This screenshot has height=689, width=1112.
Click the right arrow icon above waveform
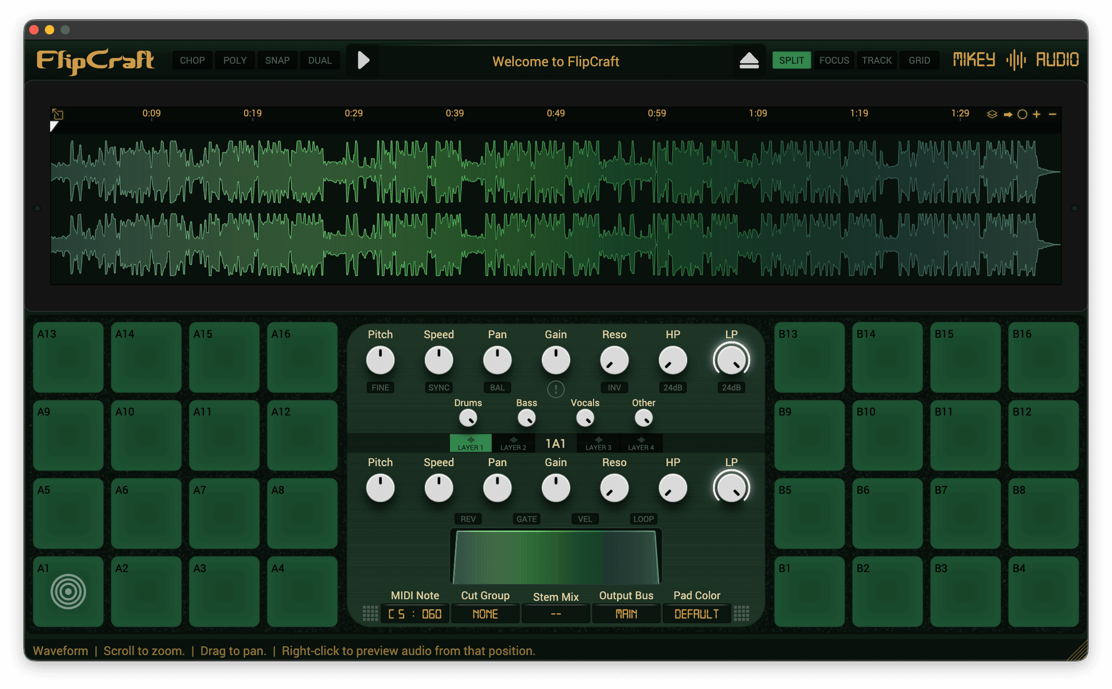(x=1008, y=114)
